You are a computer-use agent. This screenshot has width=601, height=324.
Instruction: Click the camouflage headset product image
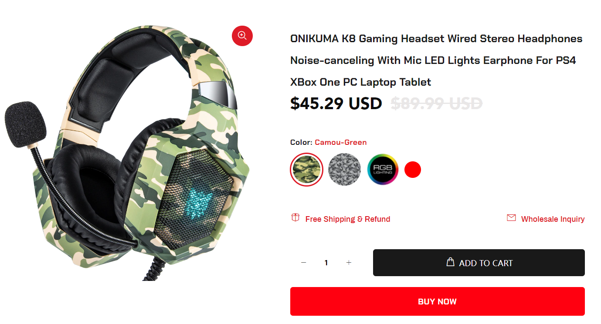click(x=127, y=152)
